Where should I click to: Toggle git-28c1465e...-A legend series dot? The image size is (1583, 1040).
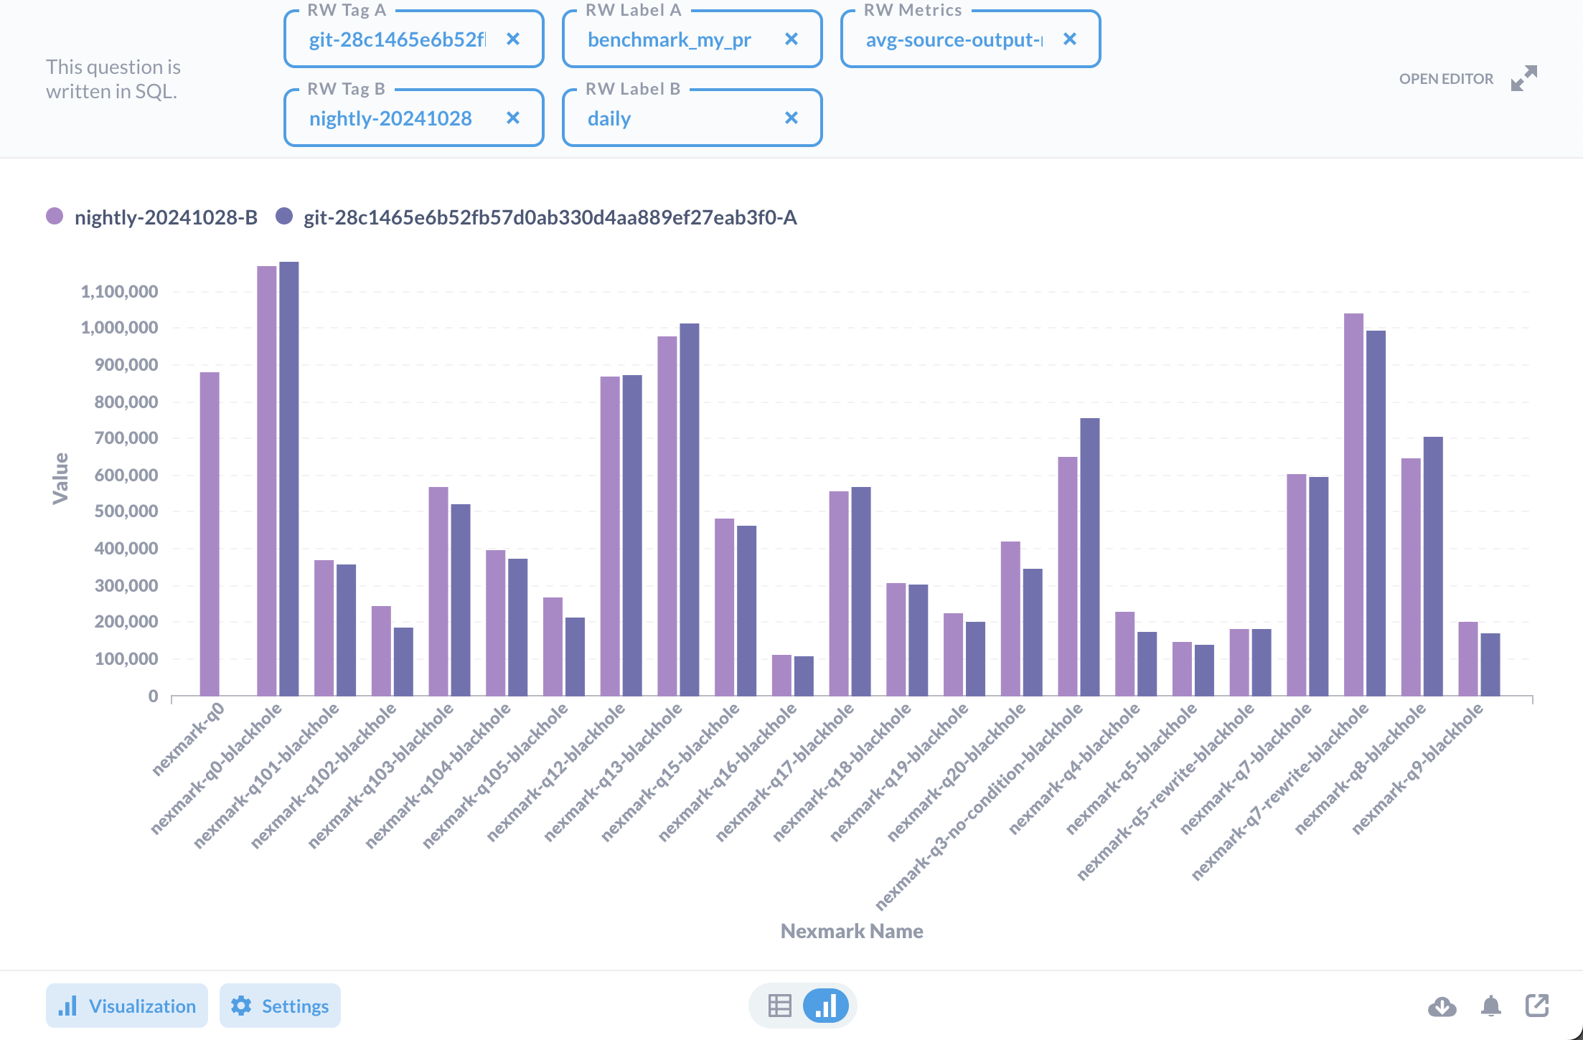284,217
